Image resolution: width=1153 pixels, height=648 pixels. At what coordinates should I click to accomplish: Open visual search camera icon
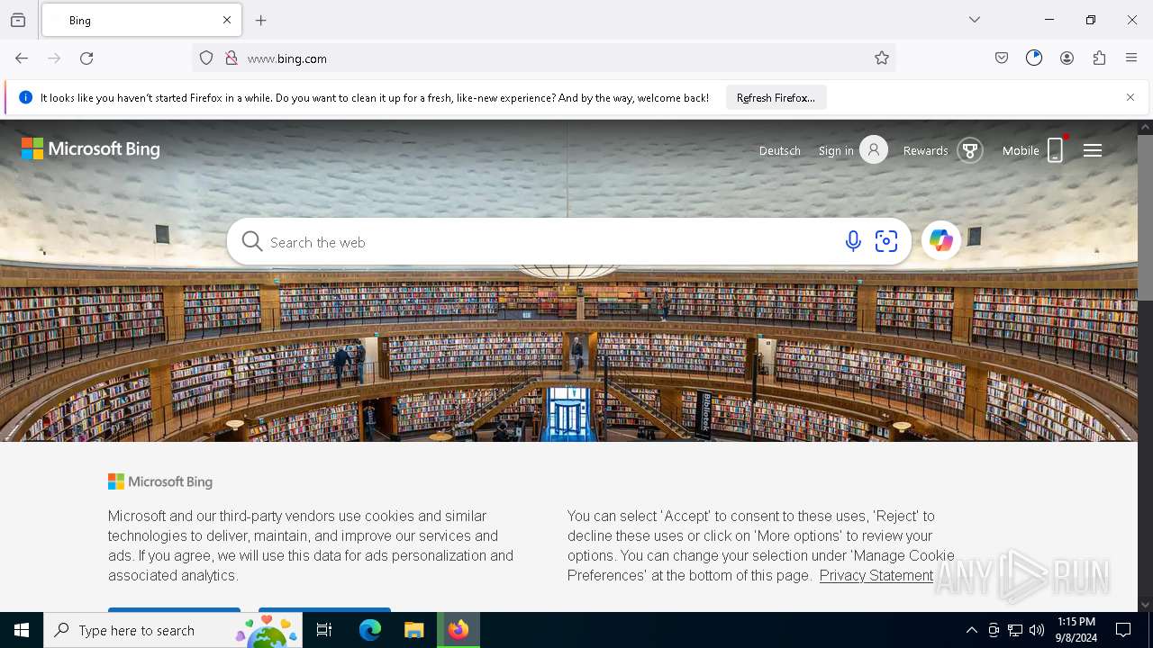pos(886,241)
